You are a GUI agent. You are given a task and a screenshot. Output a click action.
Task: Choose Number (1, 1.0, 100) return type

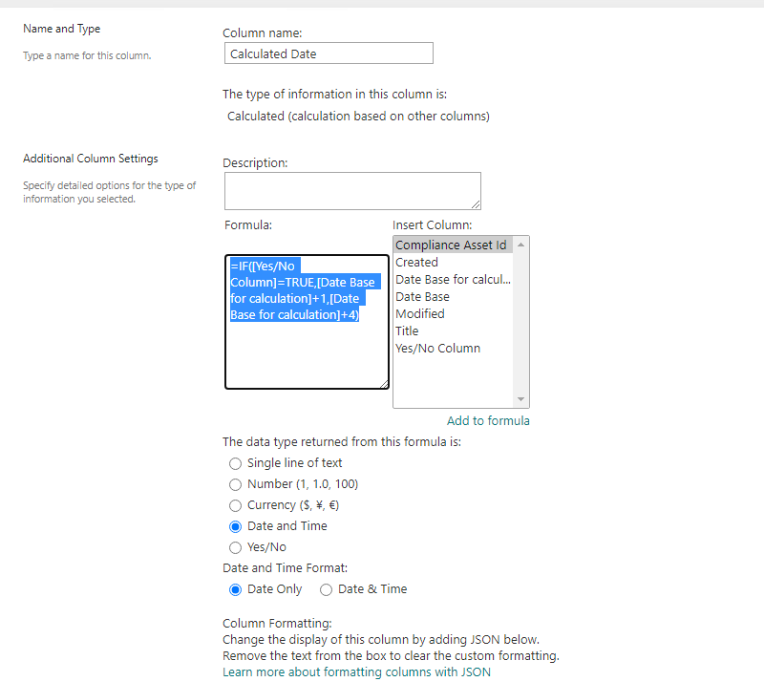(235, 484)
